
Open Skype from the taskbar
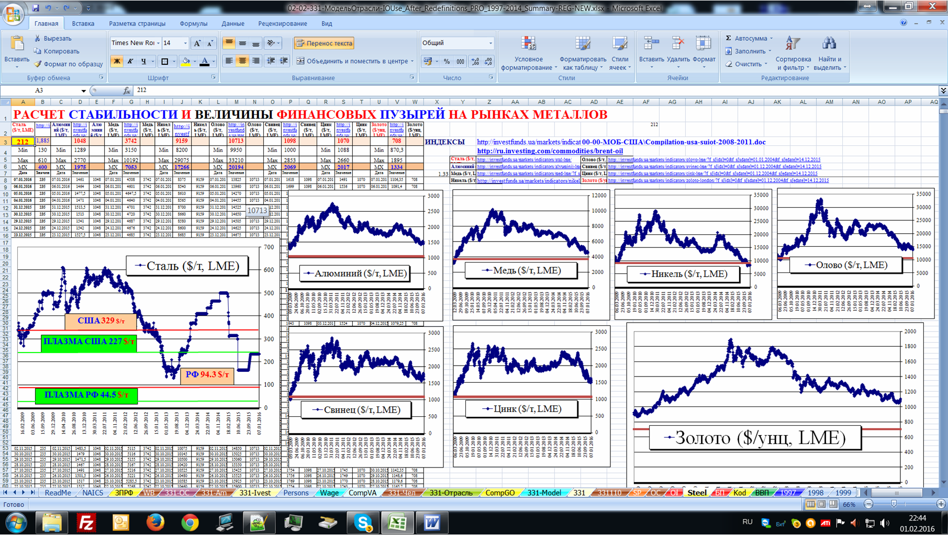tap(363, 522)
